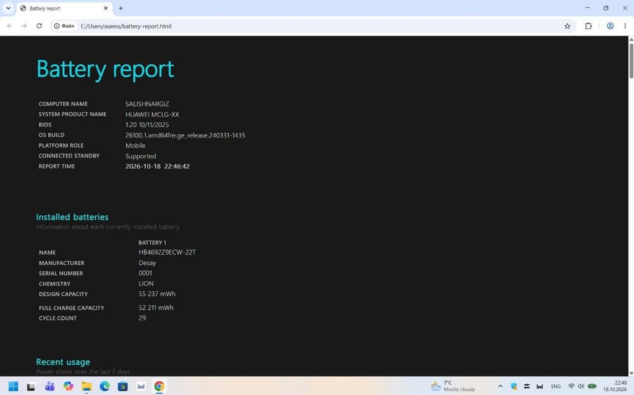Click the two-arrows tray icon
Screen dimensions: 634x395
(x=526, y=387)
